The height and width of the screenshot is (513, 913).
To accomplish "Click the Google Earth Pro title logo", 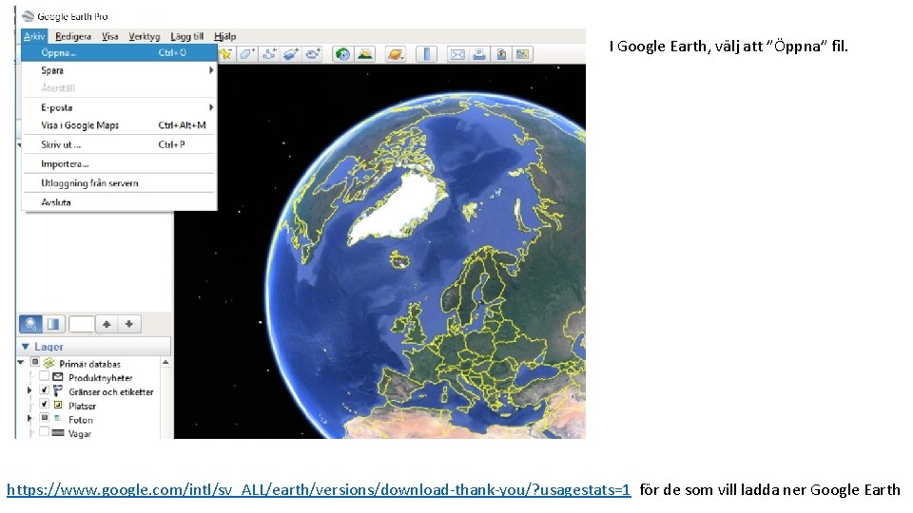I will click(28, 16).
